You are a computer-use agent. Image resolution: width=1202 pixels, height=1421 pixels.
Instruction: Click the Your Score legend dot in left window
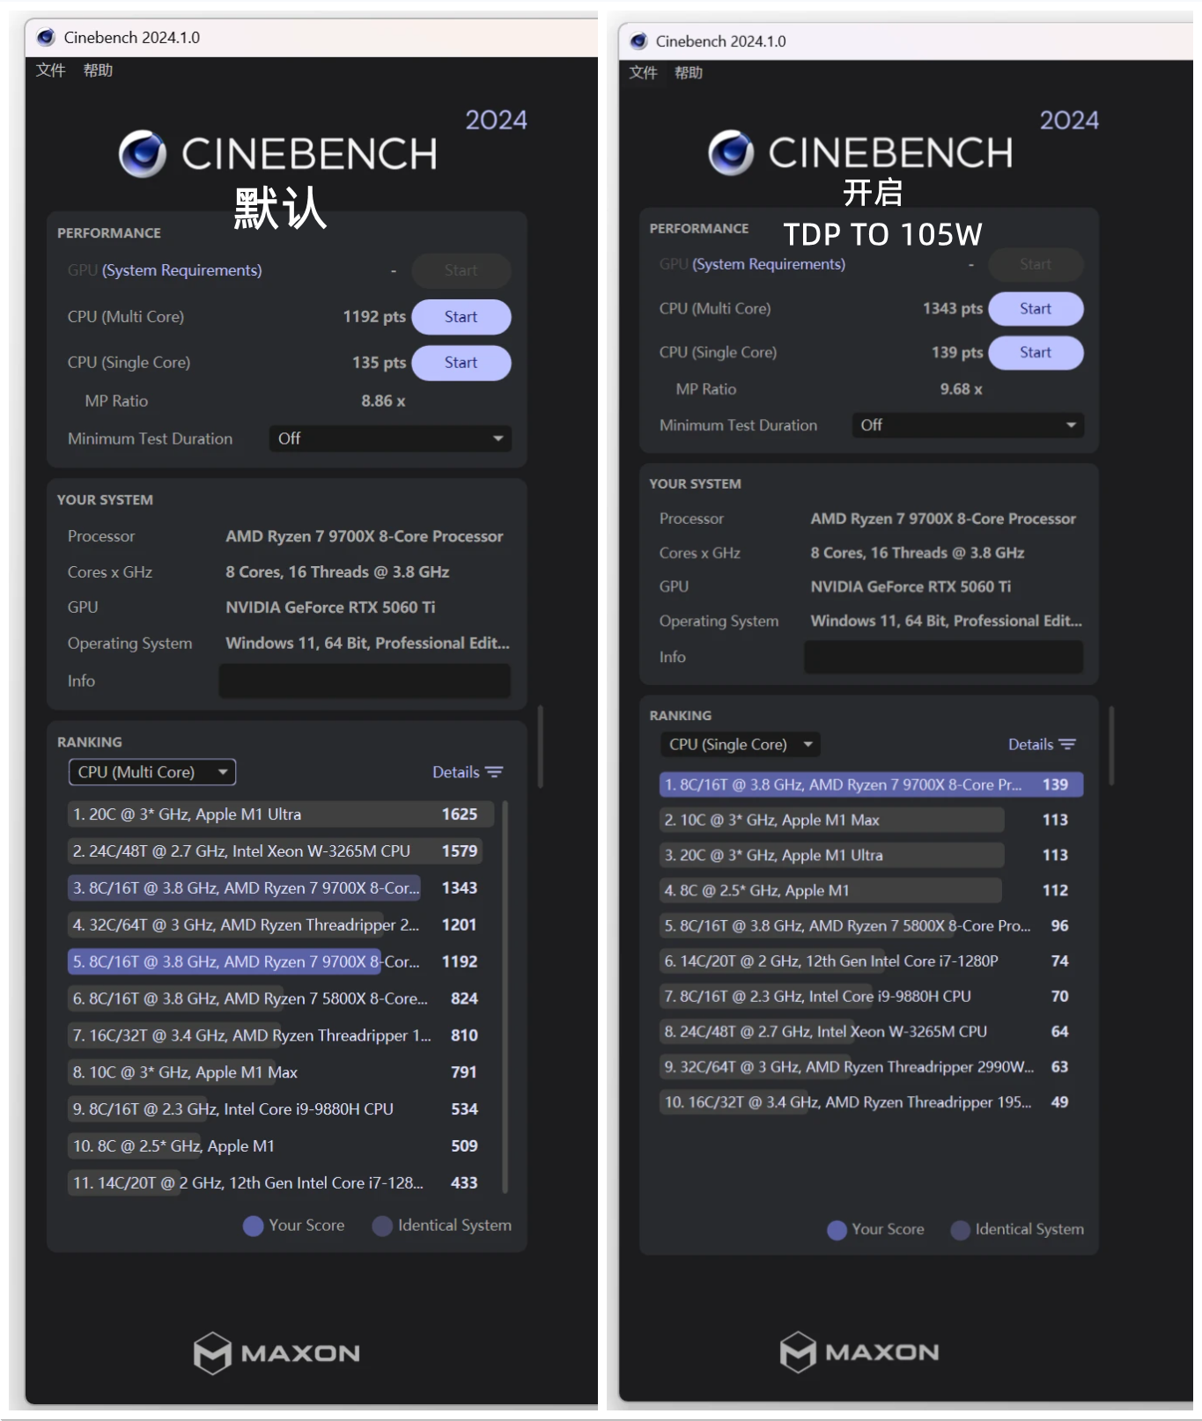point(253,1226)
